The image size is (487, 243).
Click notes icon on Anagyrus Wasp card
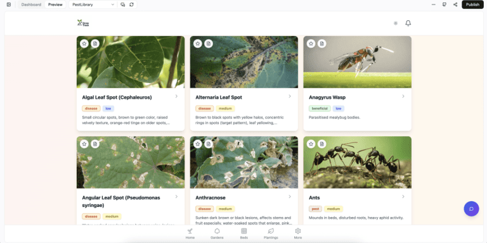pos(321,44)
